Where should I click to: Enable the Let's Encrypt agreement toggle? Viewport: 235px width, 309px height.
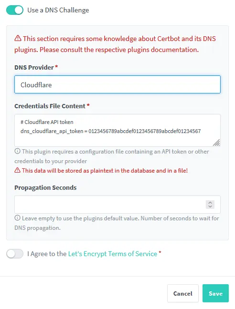pyautogui.click(x=15, y=254)
